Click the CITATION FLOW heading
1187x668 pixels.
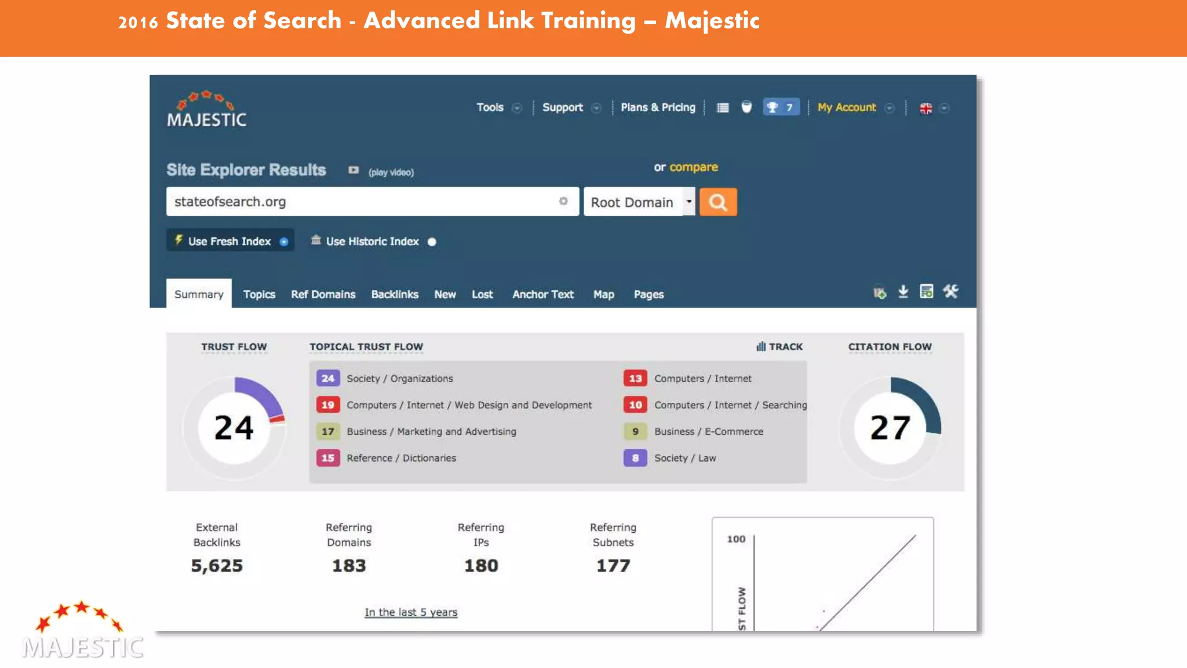890,347
